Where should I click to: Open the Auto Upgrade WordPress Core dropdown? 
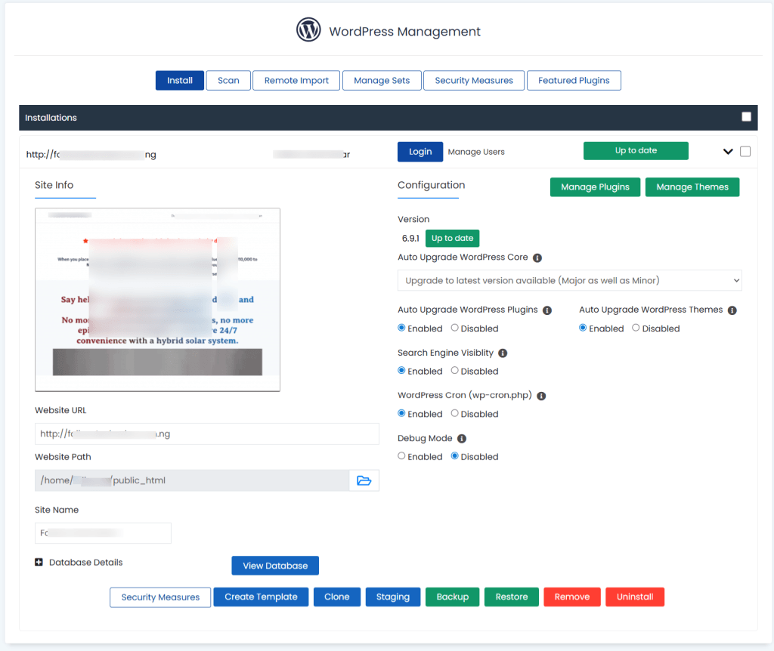570,280
